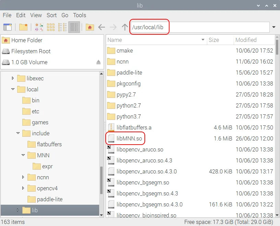
Task: Select the paddle-lite folder icon in file list
Action: [111, 72]
